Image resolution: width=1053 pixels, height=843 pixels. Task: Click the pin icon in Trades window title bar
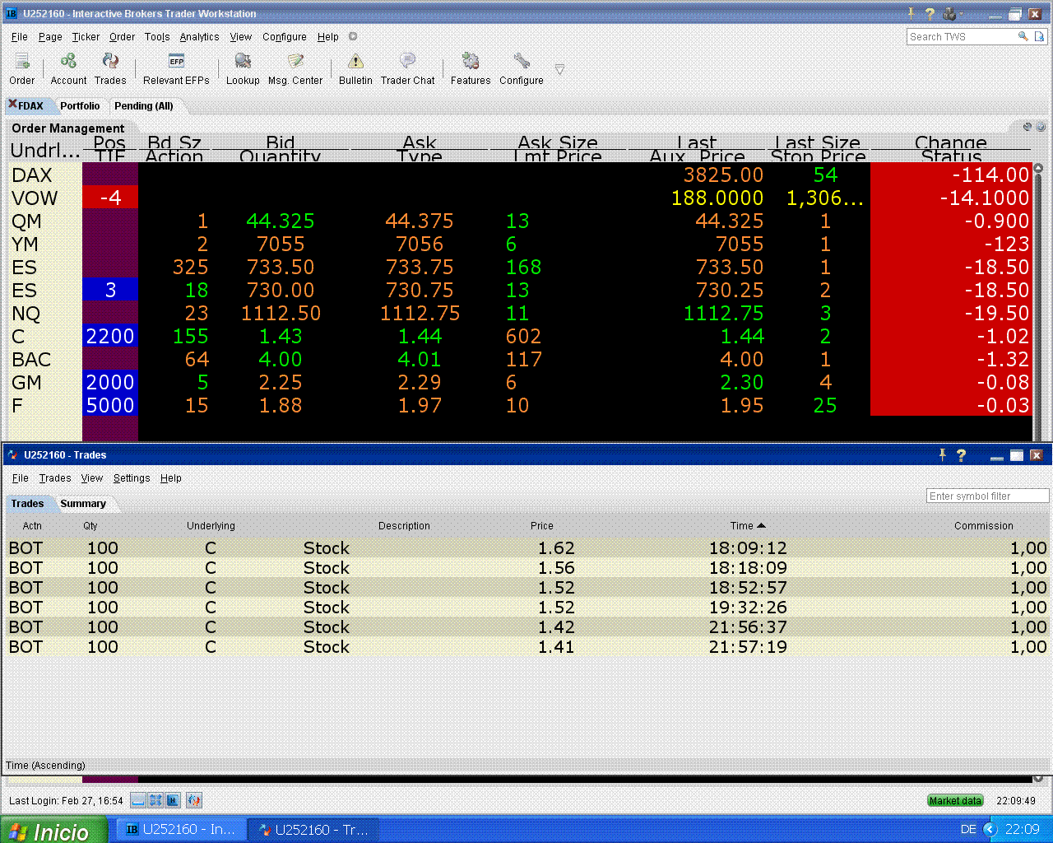(943, 454)
